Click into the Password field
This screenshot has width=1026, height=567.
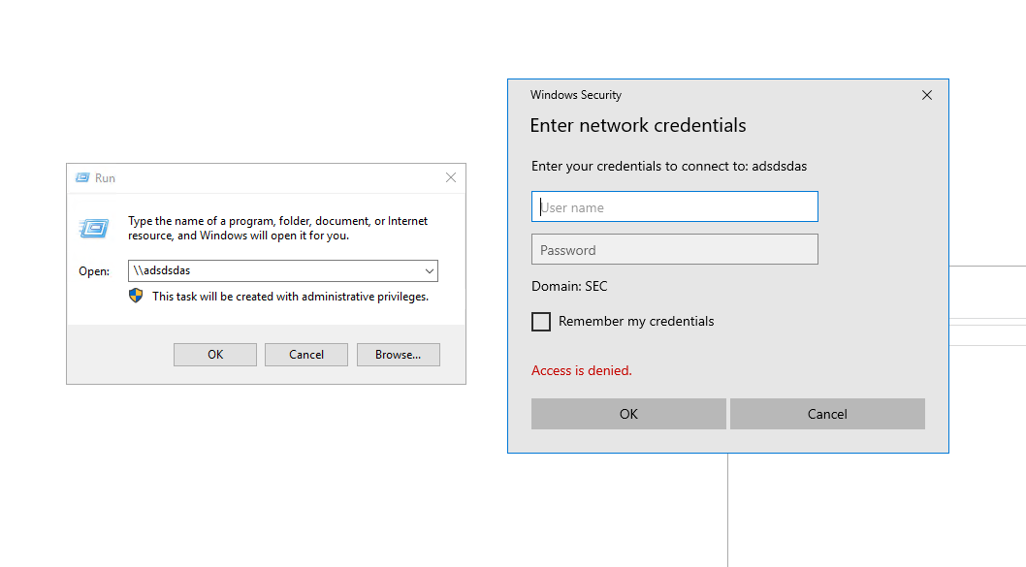point(675,250)
